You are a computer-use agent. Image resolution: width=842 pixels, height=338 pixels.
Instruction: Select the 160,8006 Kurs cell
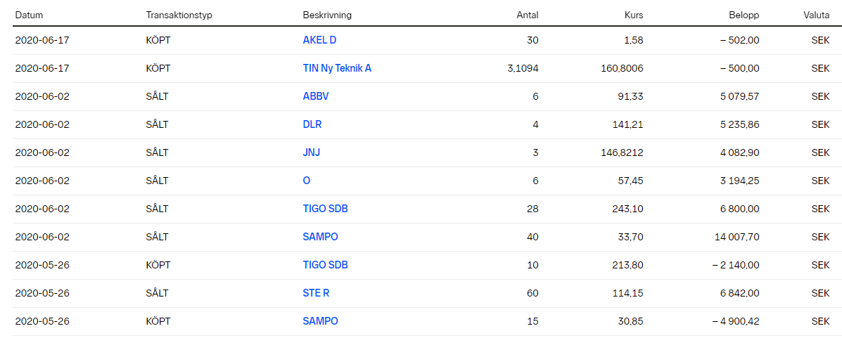622,68
